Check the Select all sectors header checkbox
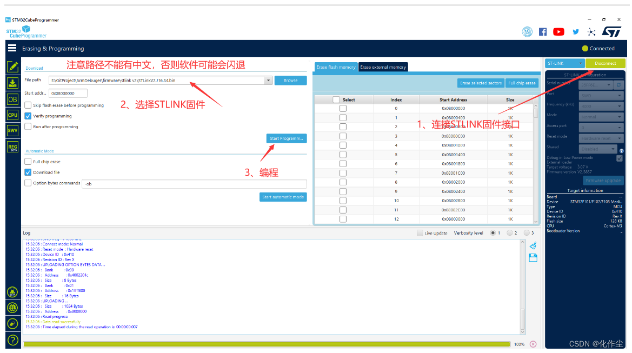This screenshot has width=632, height=353. (336, 99)
